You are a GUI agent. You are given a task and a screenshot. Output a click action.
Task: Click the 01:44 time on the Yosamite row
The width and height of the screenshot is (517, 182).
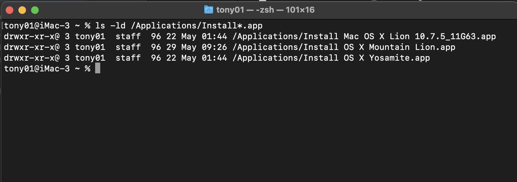(x=214, y=58)
